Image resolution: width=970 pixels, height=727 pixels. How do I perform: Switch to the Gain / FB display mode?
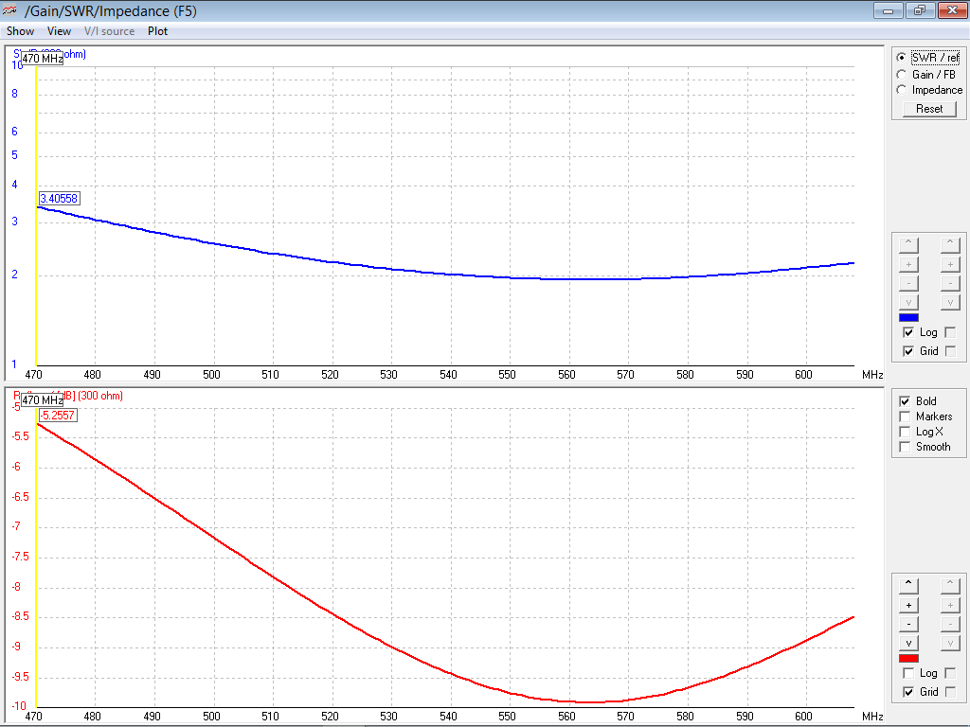pyautogui.click(x=901, y=74)
